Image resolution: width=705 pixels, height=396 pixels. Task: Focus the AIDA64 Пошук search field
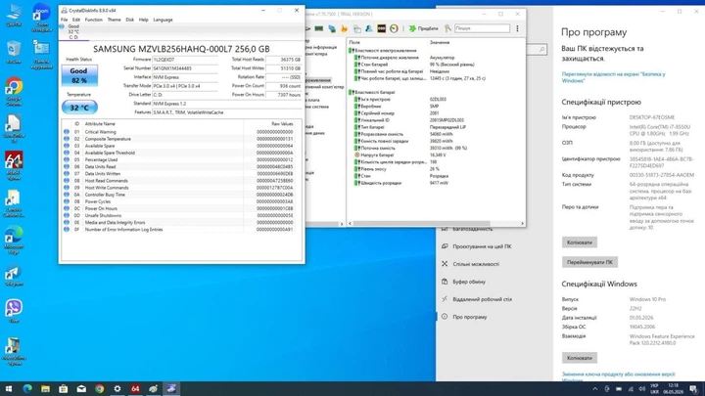(482, 28)
